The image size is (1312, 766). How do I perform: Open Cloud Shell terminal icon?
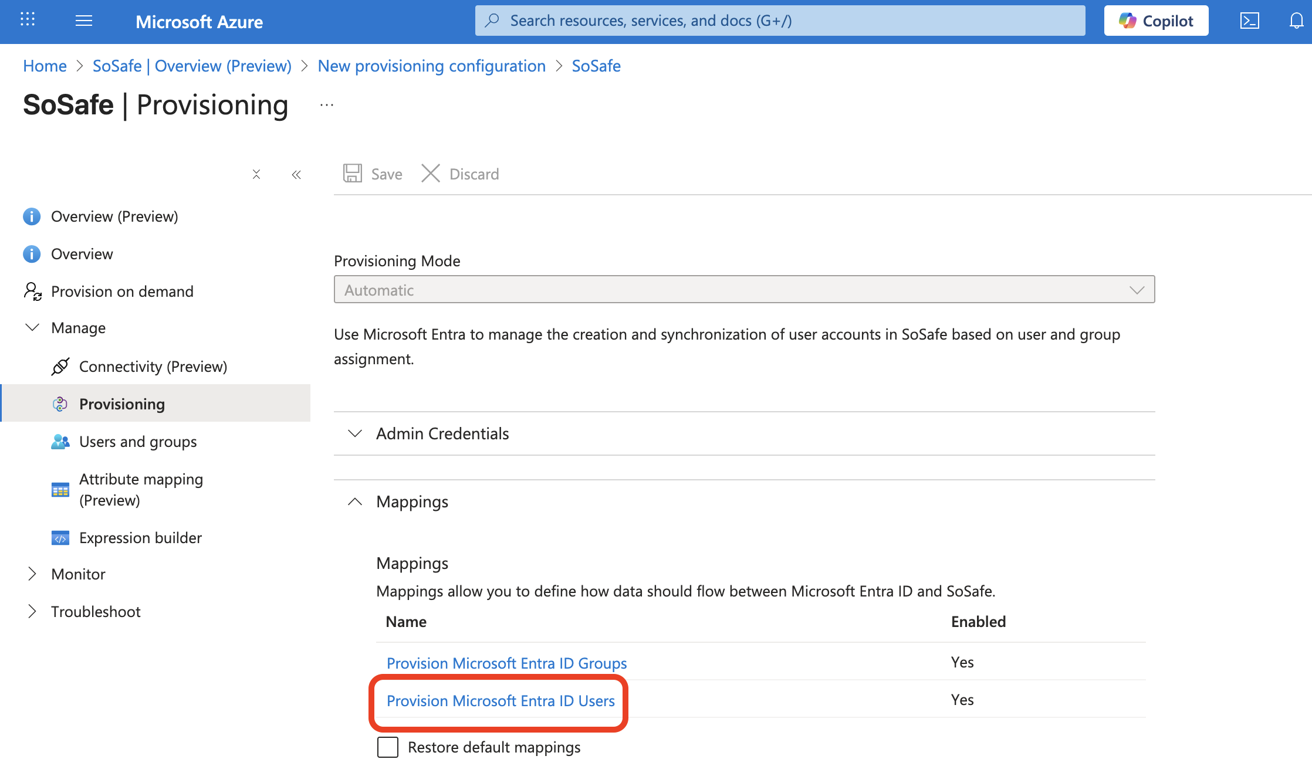point(1249,21)
